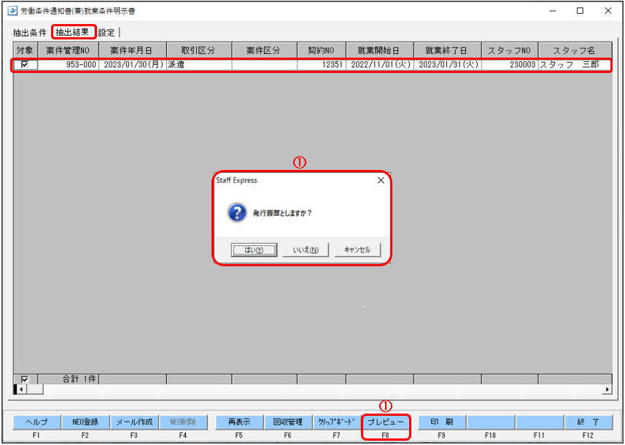Click the application icon in title bar

12,11
